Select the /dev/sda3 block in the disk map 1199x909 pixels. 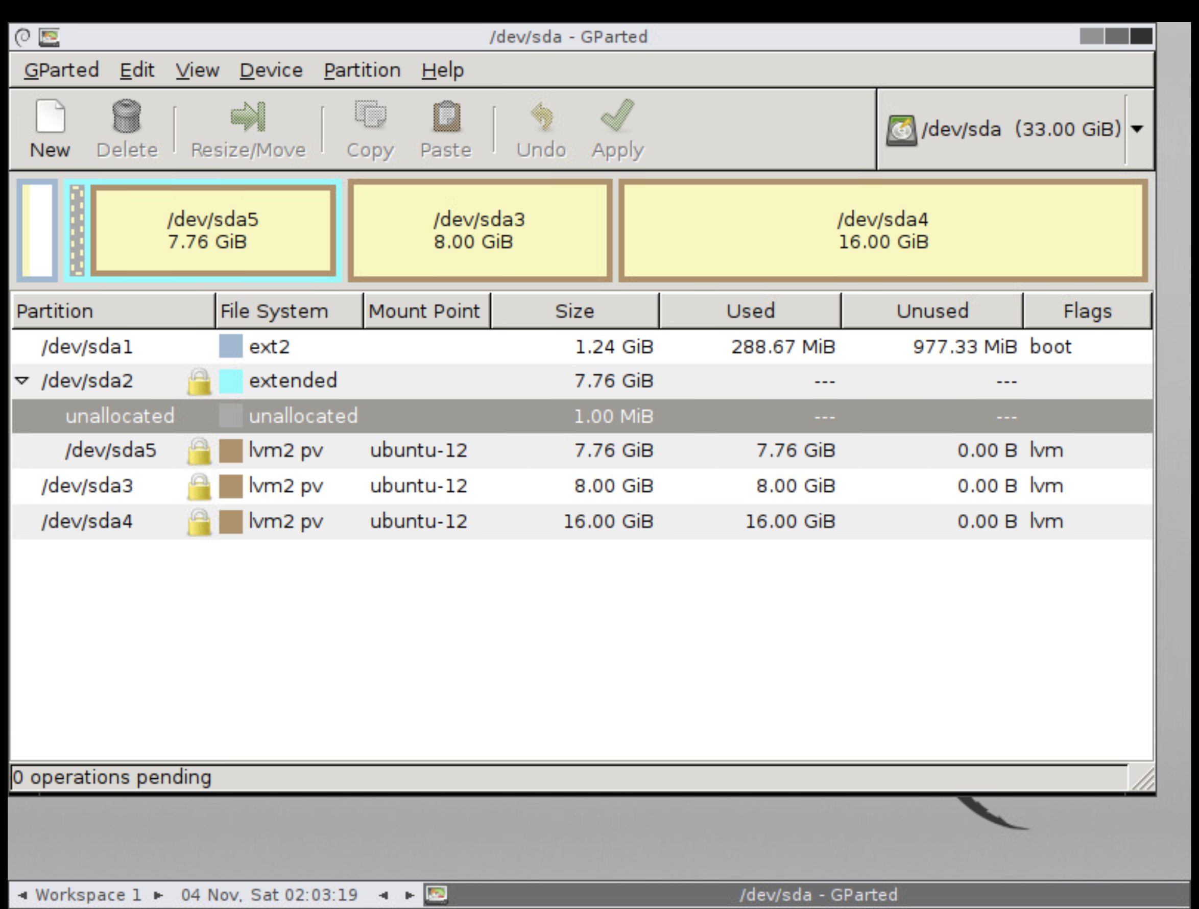(479, 230)
